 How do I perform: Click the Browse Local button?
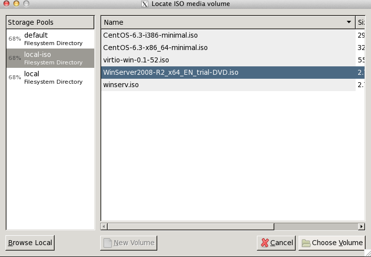30,243
